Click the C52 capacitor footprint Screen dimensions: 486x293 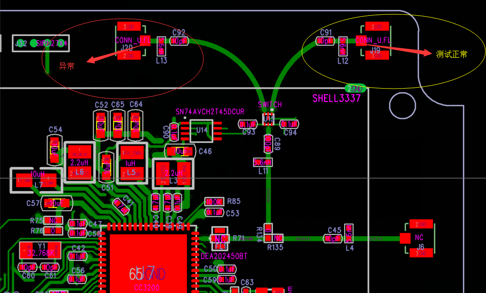(x=101, y=125)
